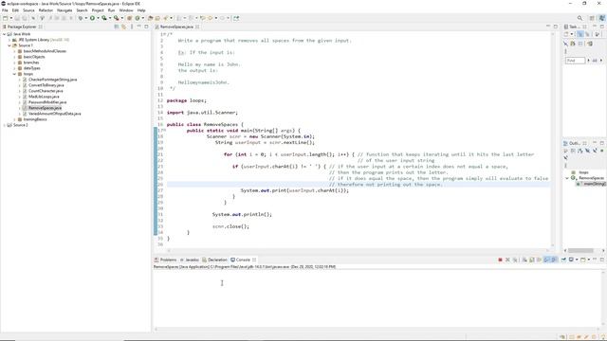Open the Run menu
The image size is (607, 341).
tap(112, 10)
